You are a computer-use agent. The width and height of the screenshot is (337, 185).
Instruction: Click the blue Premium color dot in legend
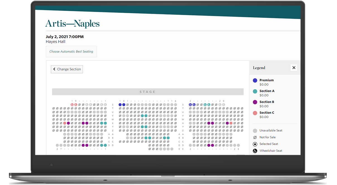point(255,80)
